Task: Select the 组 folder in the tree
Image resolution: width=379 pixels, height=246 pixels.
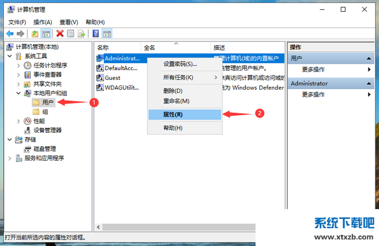Action: 45,112
